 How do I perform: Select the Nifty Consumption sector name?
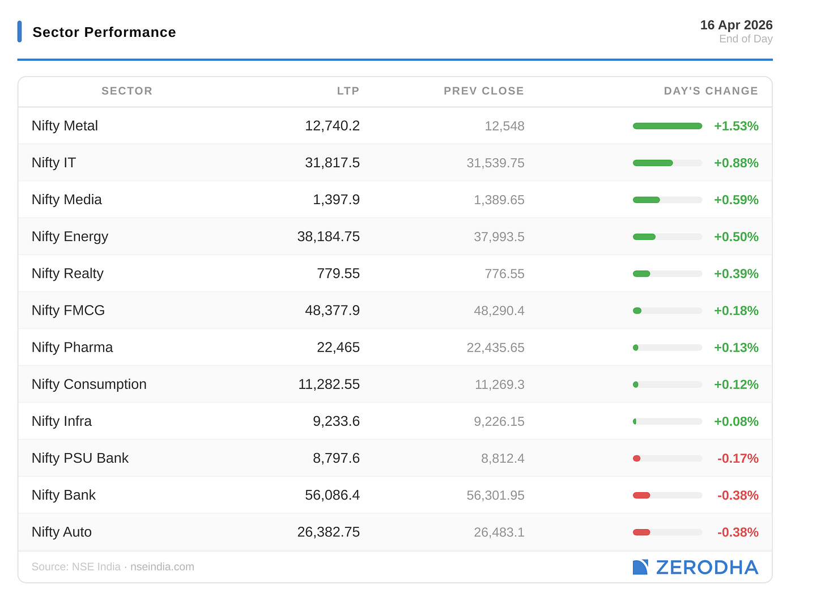89,384
